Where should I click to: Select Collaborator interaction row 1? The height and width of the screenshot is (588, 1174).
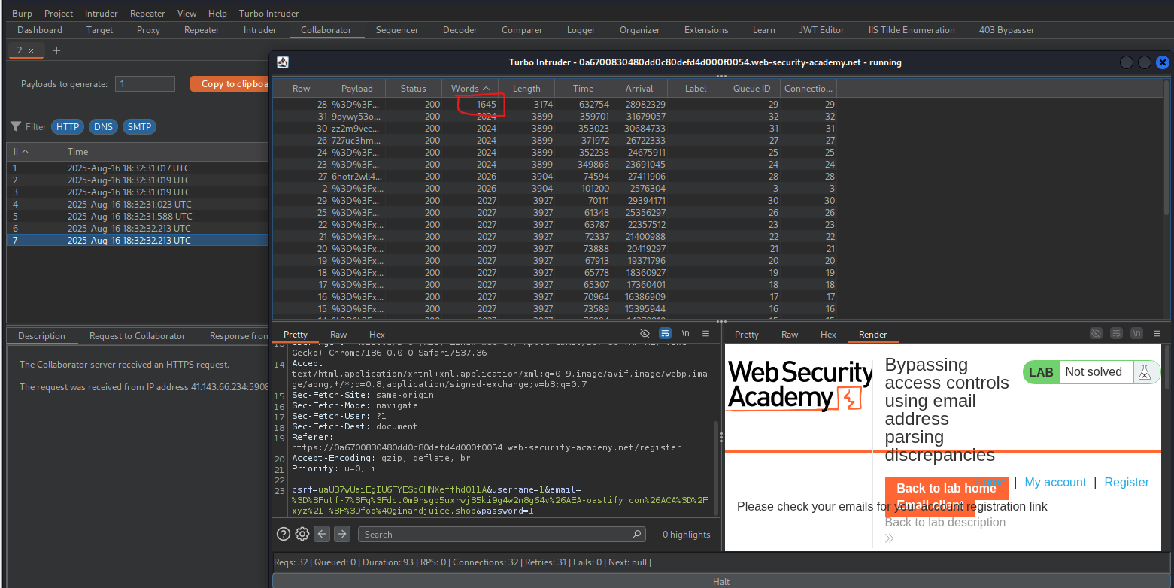[x=137, y=168]
